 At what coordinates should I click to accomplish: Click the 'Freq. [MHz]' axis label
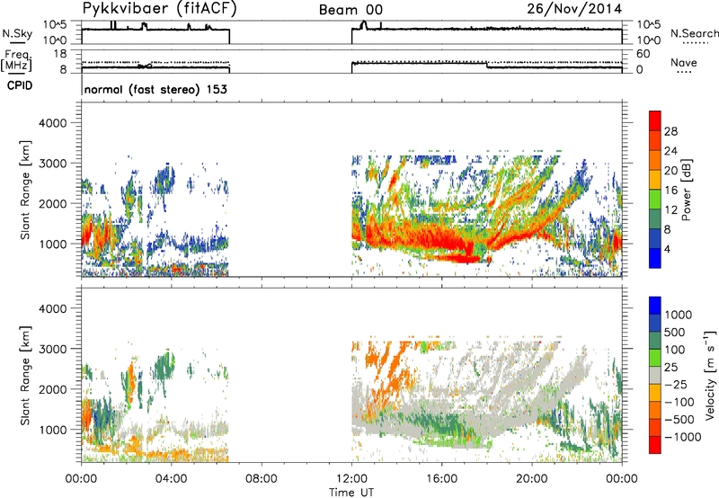point(16,61)
